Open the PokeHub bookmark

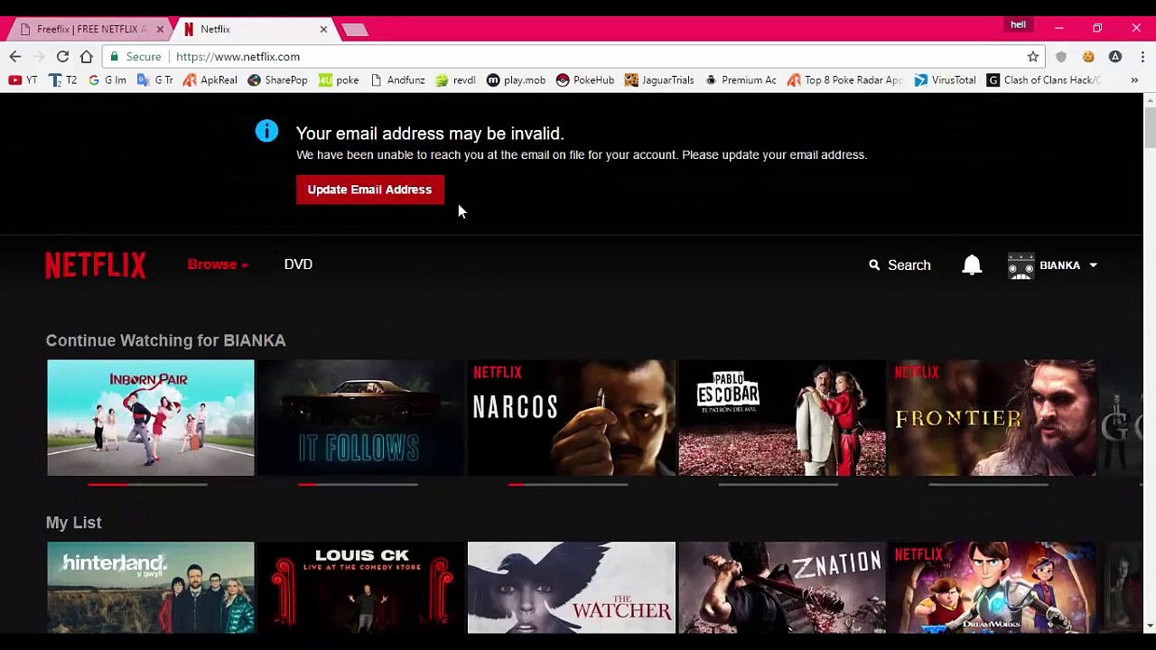coord(584,80)
